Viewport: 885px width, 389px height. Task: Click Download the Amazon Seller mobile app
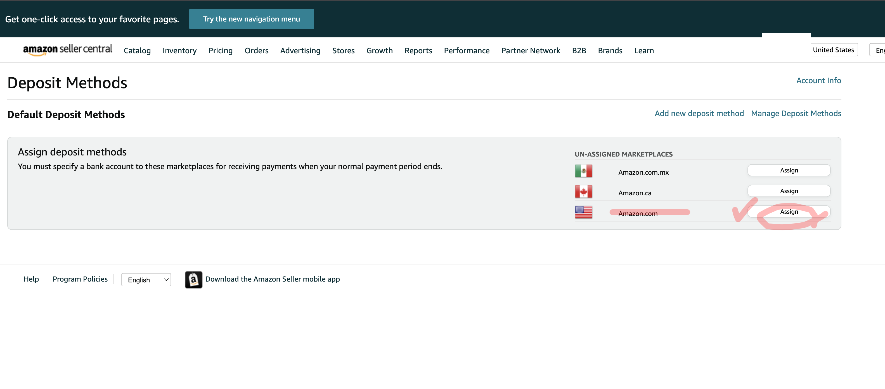click(273, 279)
